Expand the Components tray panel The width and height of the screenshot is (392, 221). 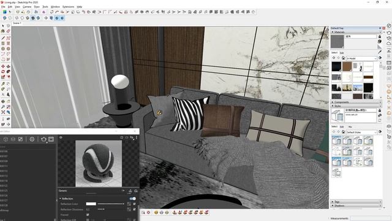[x=333, y=103]
